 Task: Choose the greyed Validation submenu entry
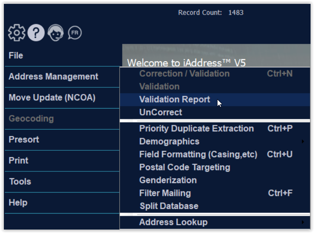tap(215, 87)
